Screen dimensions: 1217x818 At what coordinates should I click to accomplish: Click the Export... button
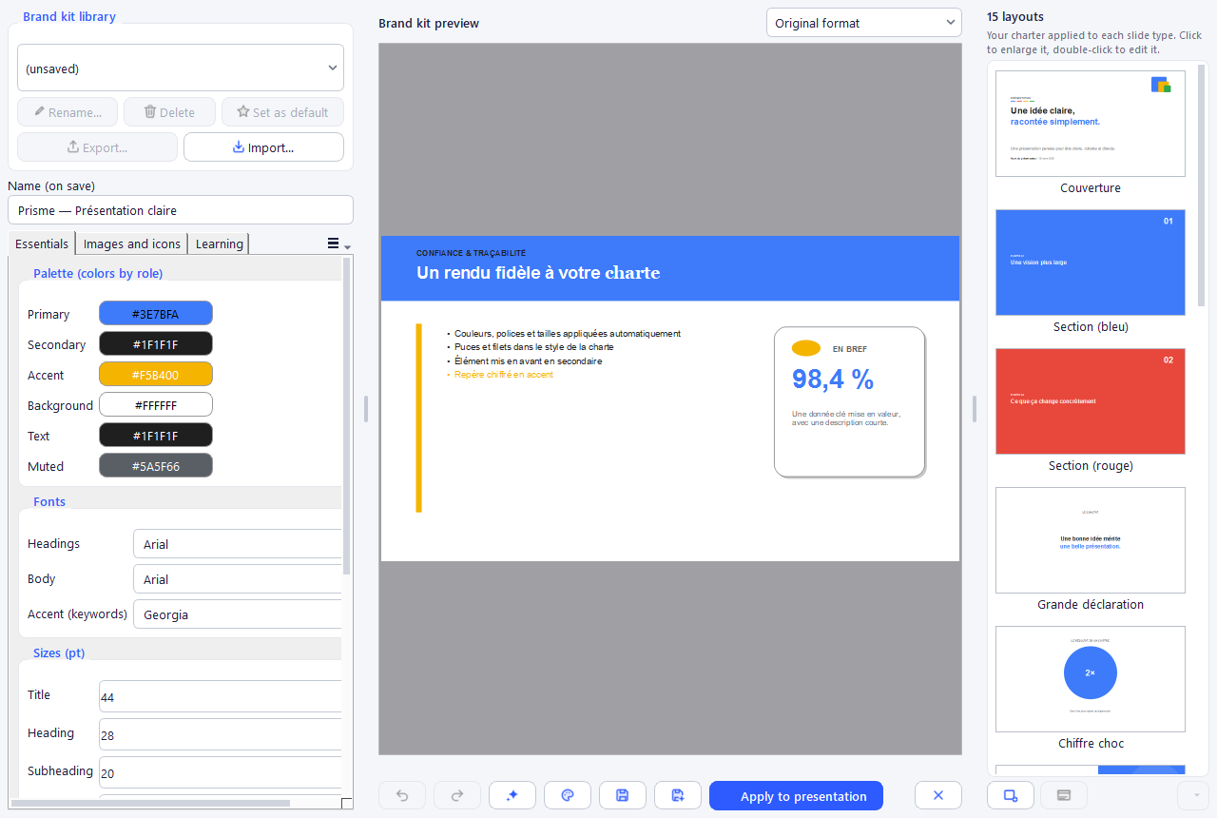(97, 147)
